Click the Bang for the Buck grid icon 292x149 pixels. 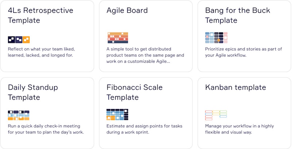216,38
